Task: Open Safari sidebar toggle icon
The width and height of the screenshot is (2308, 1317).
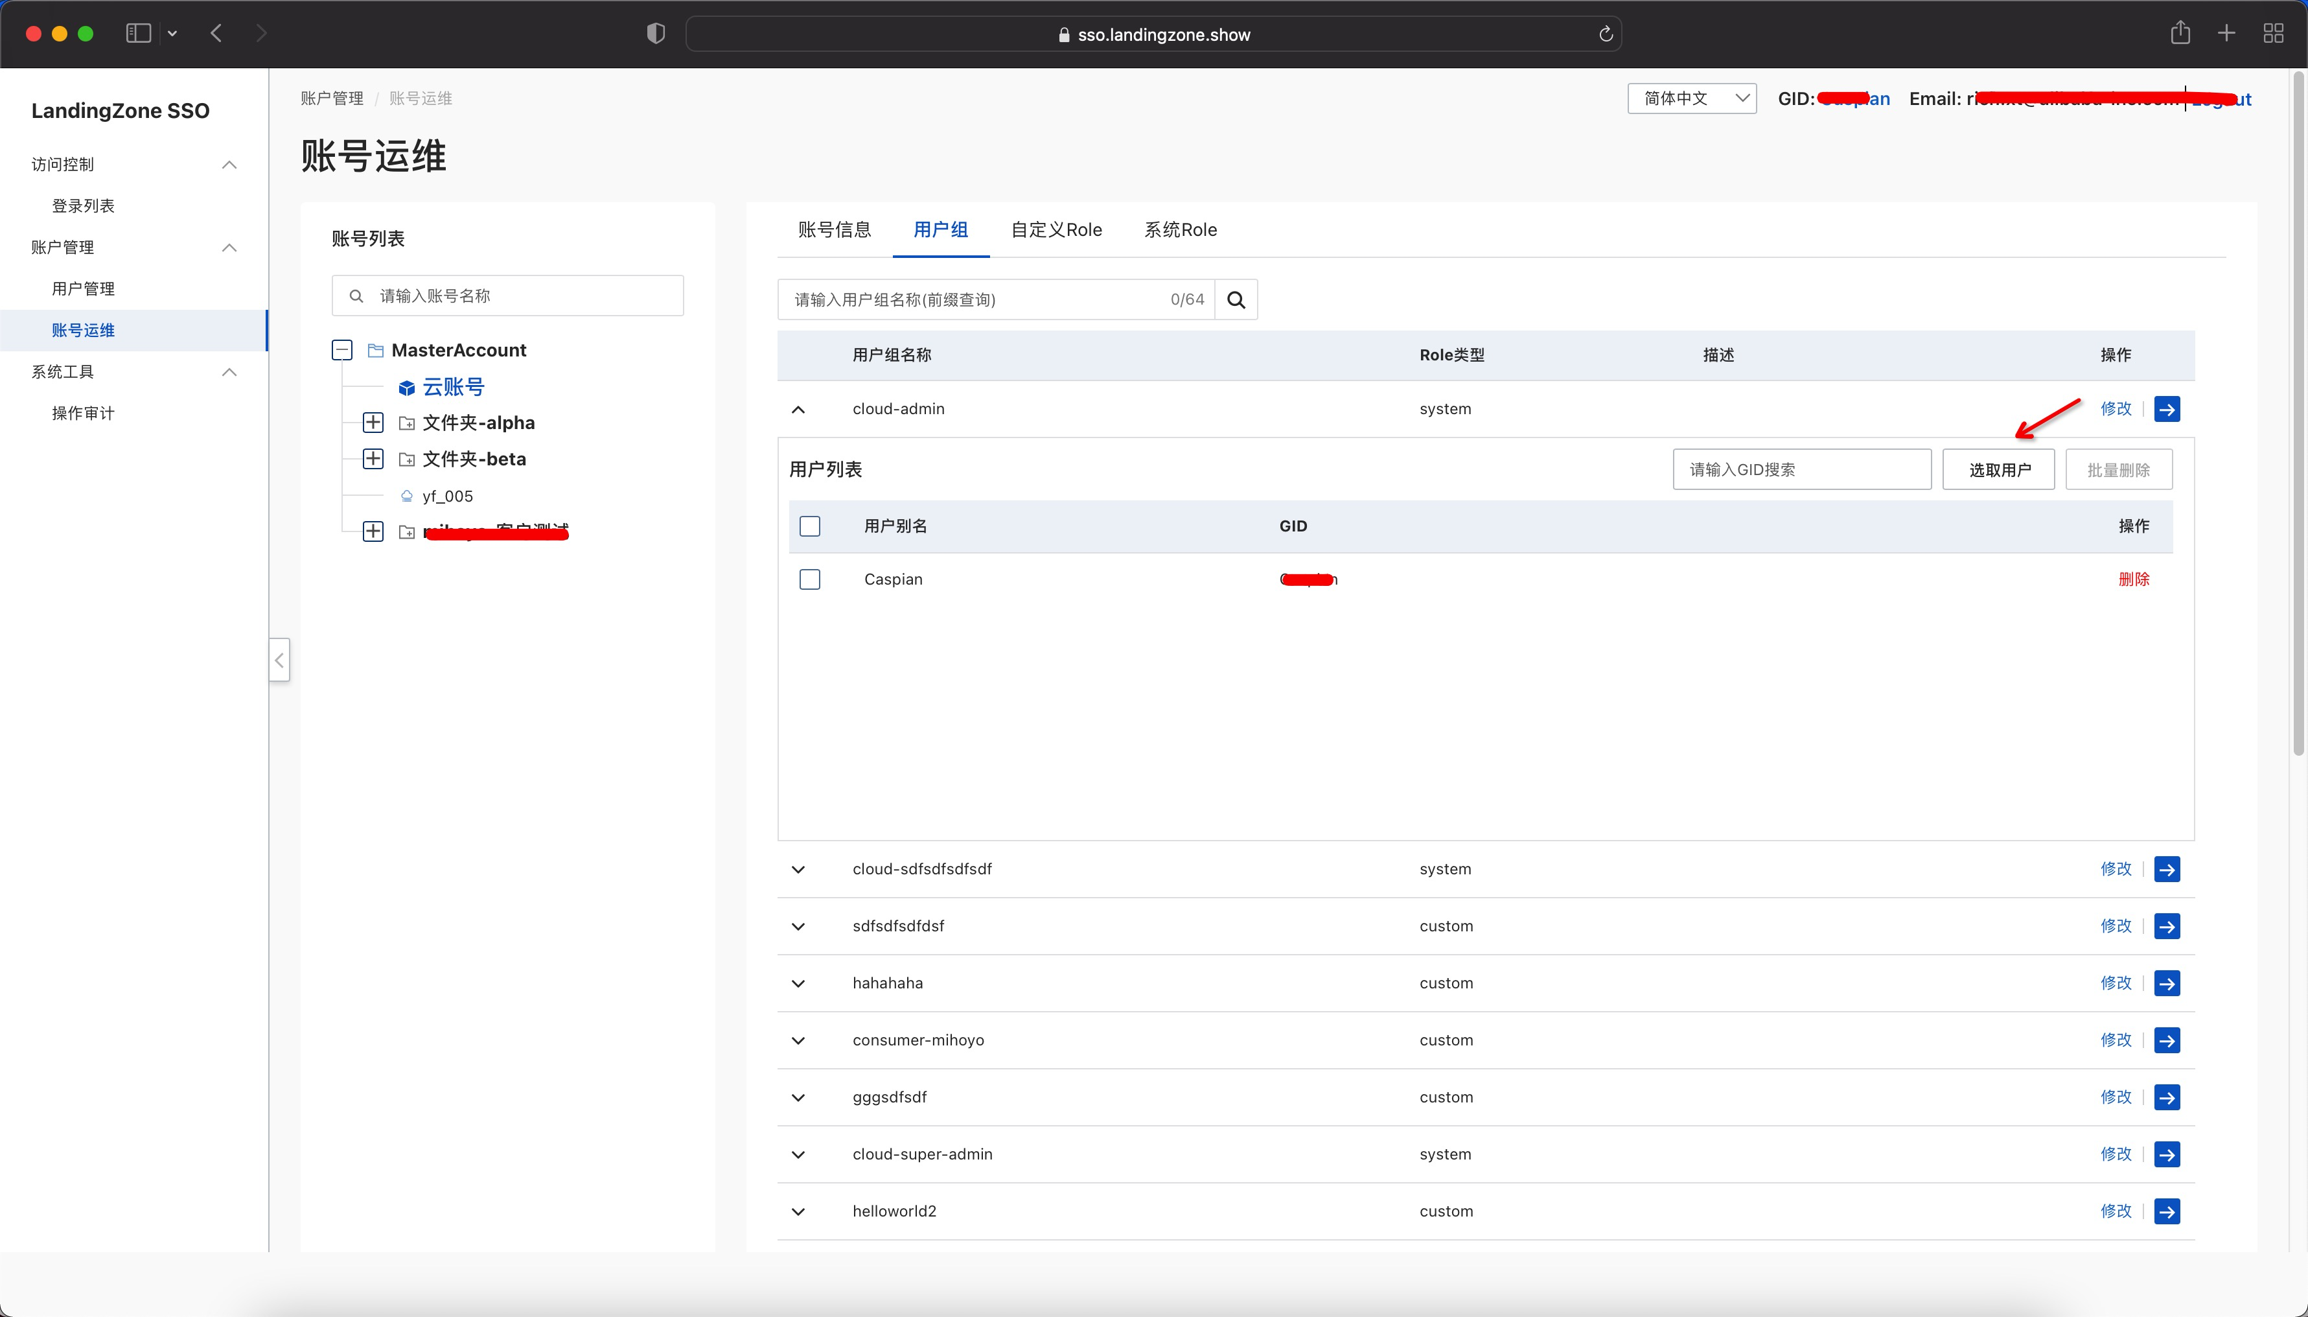Action: click(138, 34)
